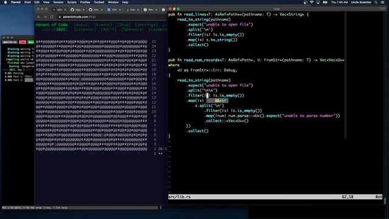This screenshot has width=389, height=219.
Task: Click the Wi-Fi status icon
Action: [312, 2]
